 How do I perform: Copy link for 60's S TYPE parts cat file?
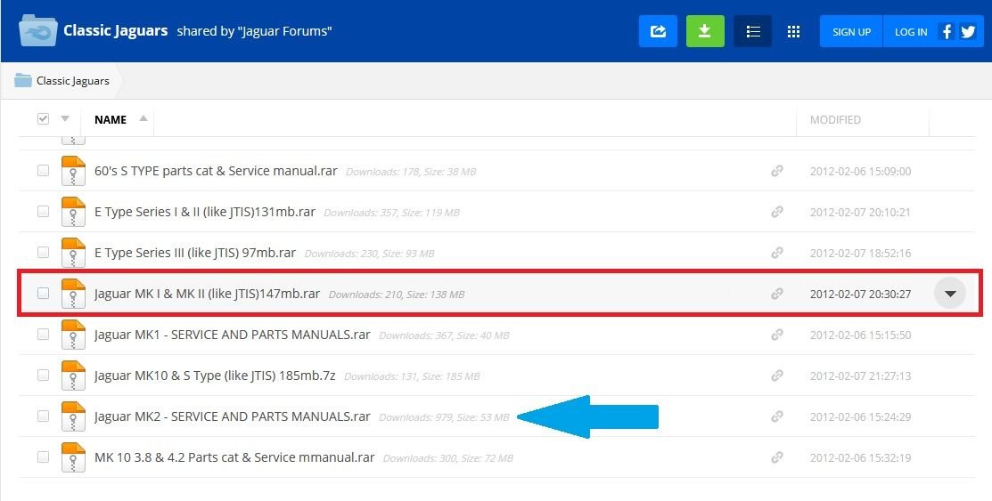click(777, 171)
